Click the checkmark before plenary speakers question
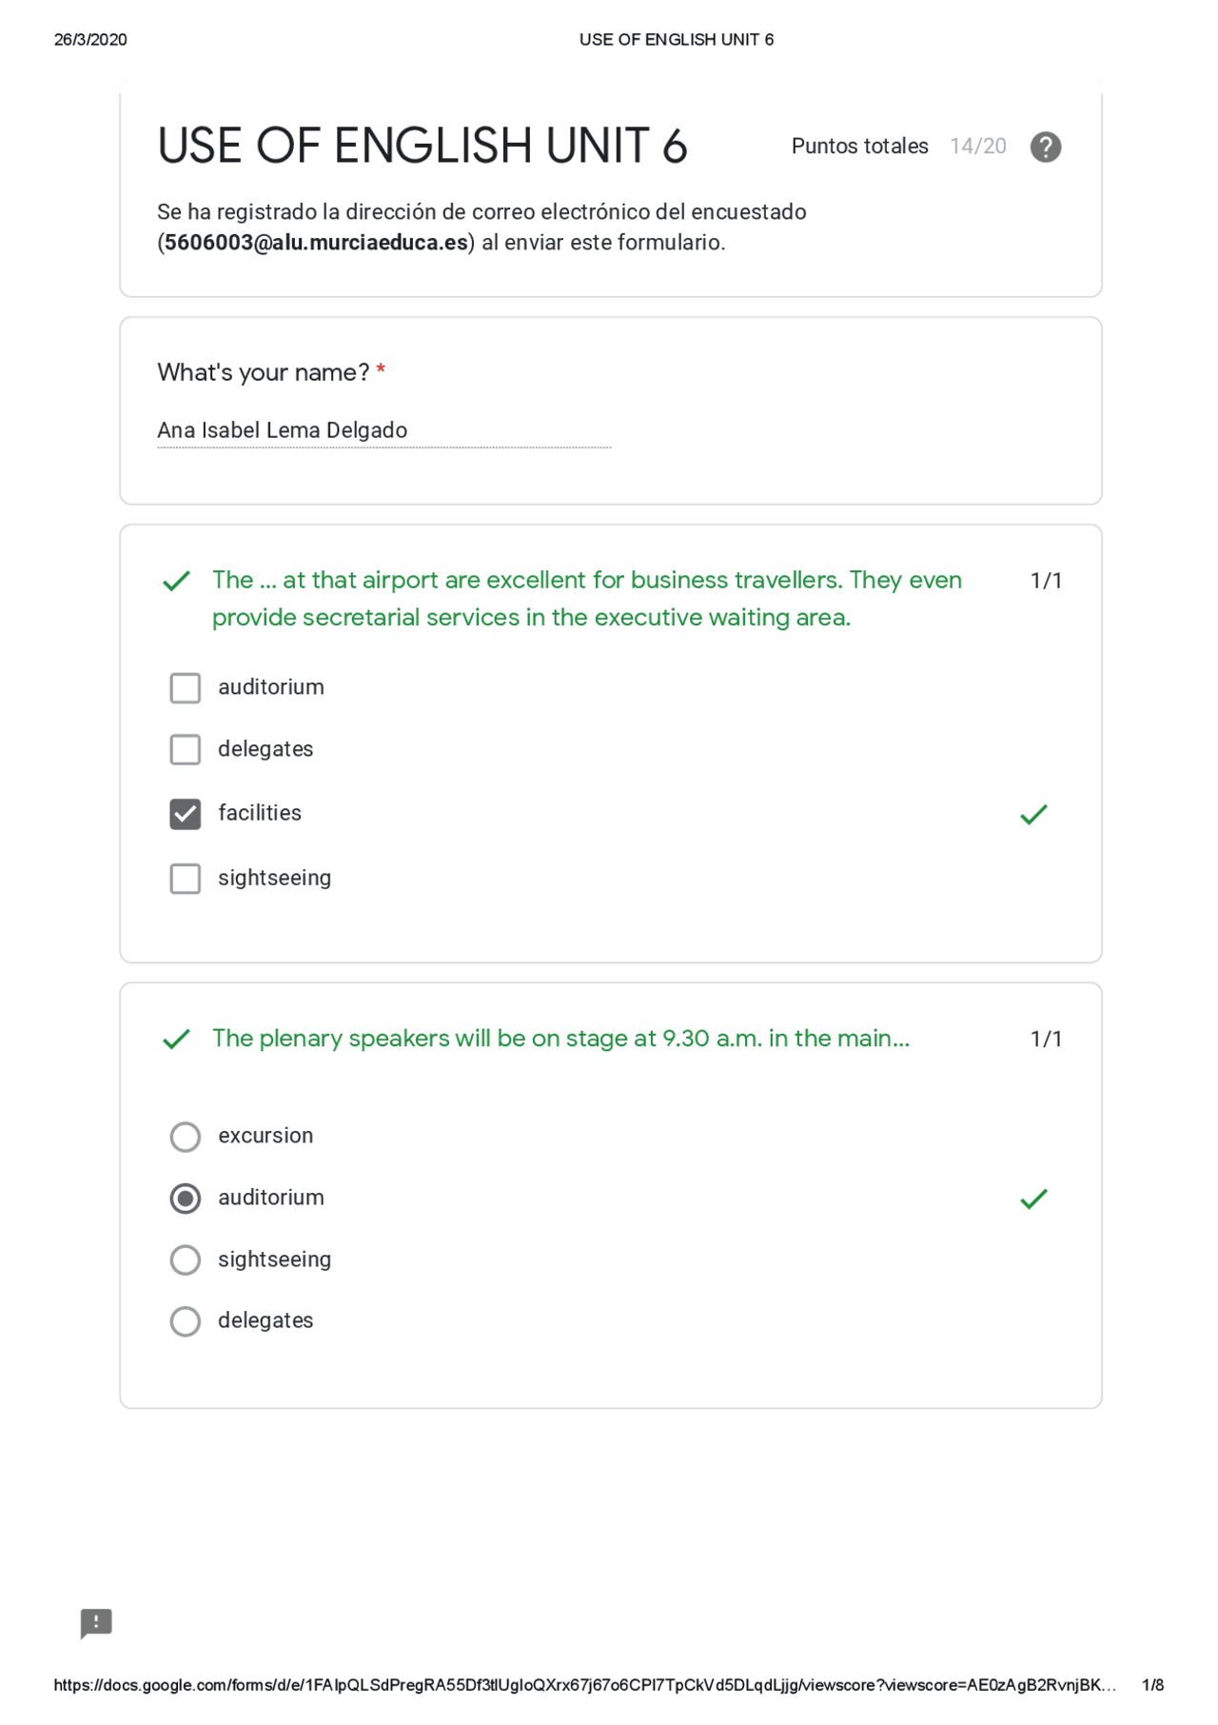 pos(176,1039)
